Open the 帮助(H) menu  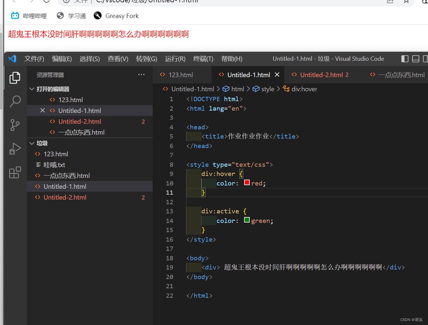tap(232, 59)
